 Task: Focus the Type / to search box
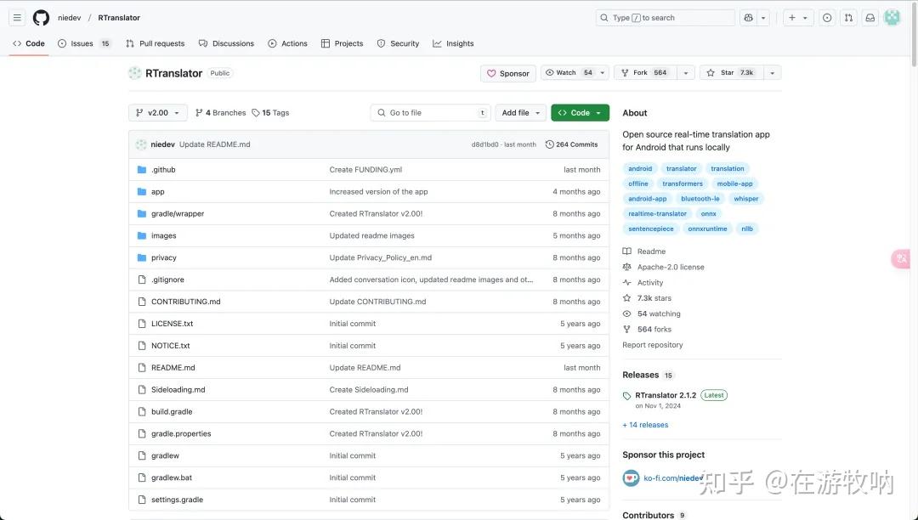(x=665, y=18)
